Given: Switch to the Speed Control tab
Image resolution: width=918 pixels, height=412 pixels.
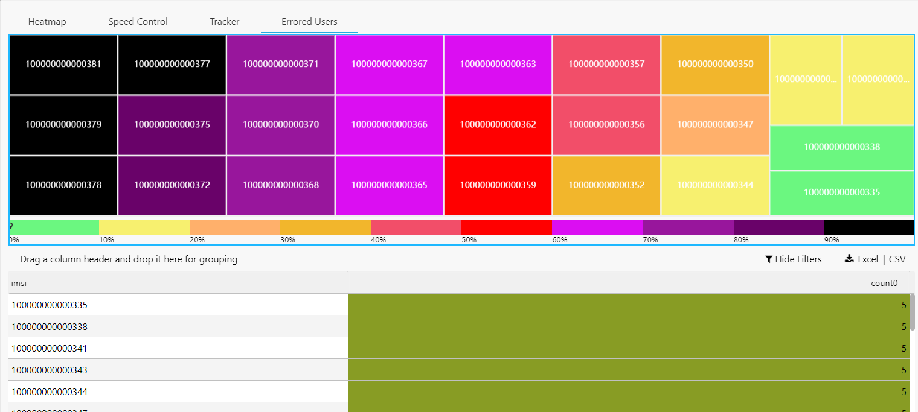Looking at the screenshot, I should click(138, 22).
